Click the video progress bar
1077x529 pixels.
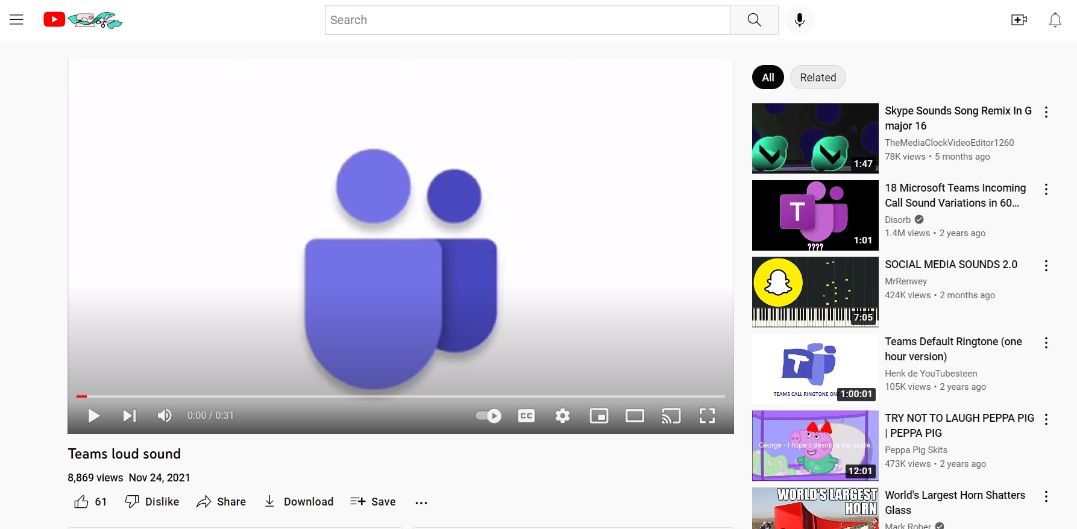coord(400,396)
